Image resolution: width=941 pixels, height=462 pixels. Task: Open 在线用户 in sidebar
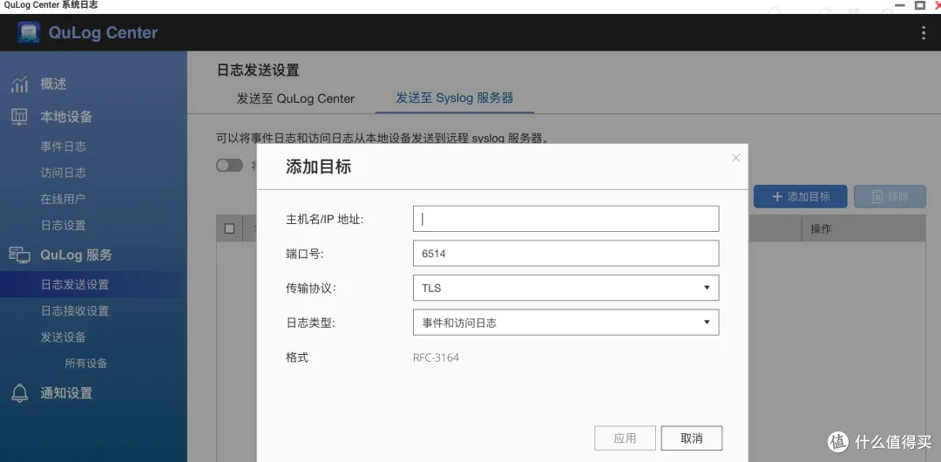click(63, 199)
